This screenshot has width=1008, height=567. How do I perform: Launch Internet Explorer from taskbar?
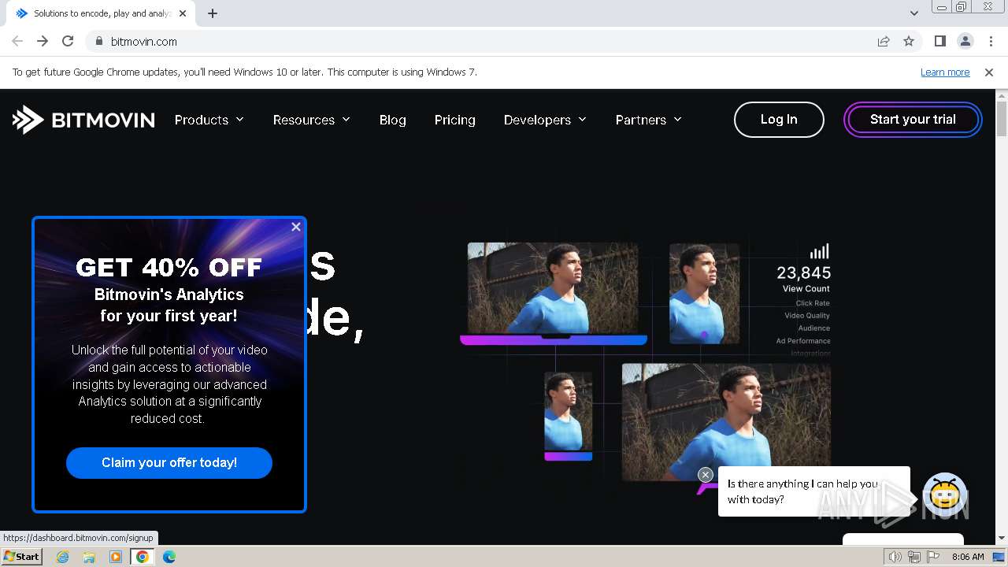[63, 557]
